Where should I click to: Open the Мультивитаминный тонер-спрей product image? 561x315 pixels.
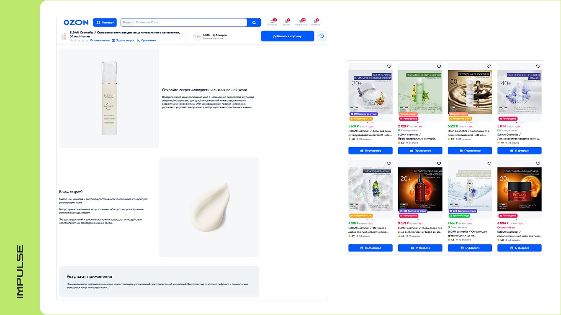click(x=420, y=189)
